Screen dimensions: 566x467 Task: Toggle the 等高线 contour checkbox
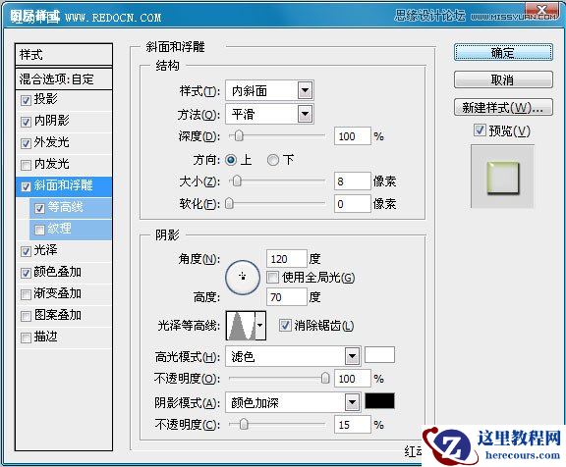click(x=39, y=208)
